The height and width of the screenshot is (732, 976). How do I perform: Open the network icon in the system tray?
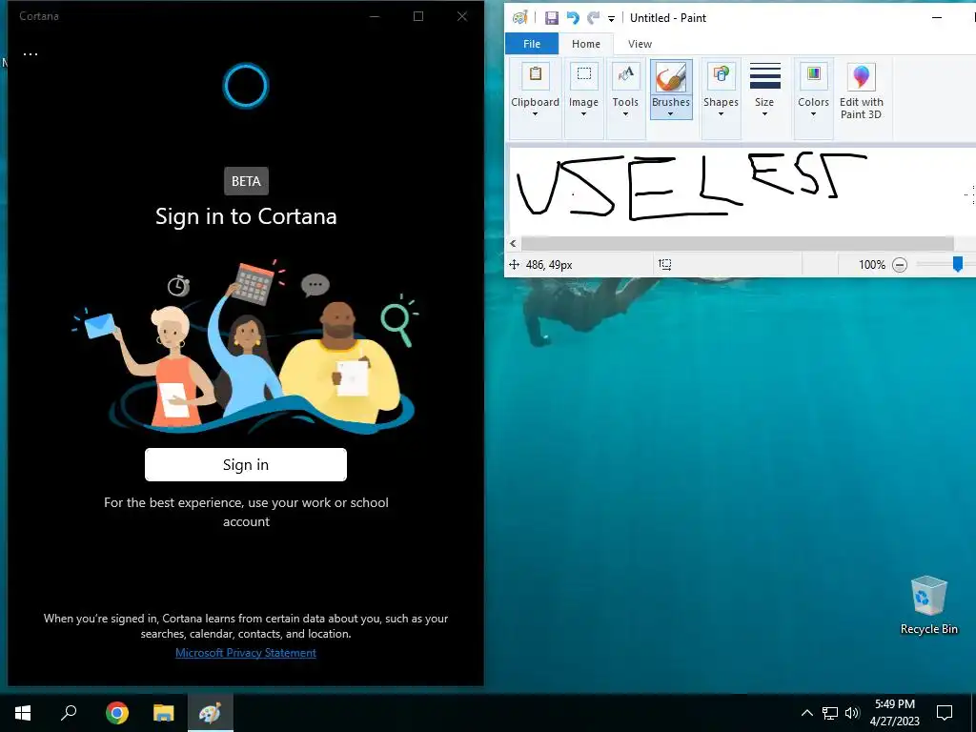pyautogui.click(x=830, y=713)
